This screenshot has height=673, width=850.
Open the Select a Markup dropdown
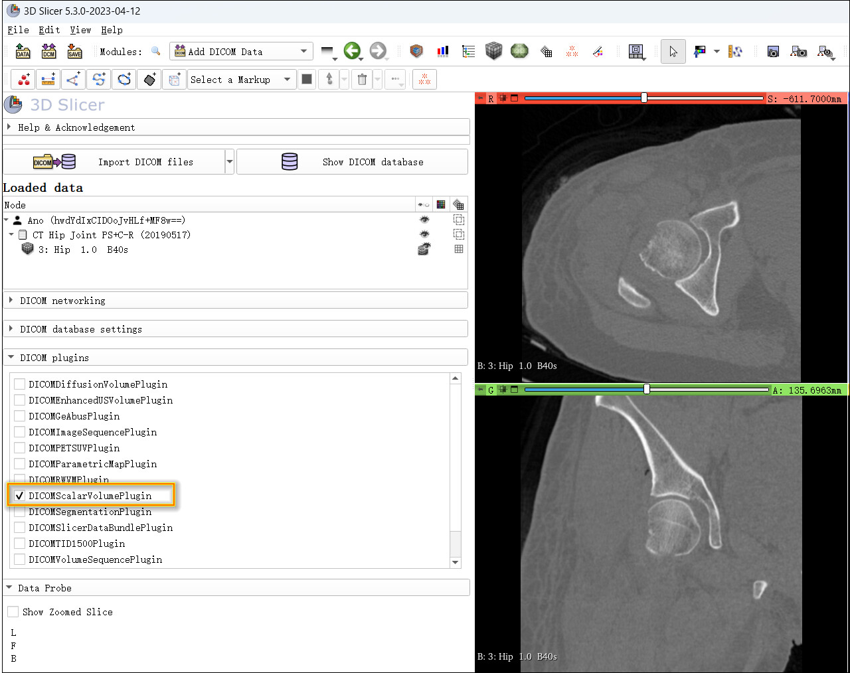[x=241, y=80]
